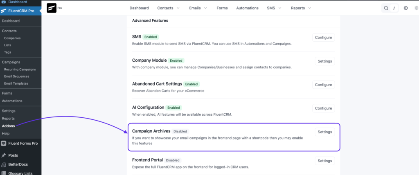This screenshot has height=175, width=419.
Task: Expand the Emails dropdown in top navigation
Action: 205,8
